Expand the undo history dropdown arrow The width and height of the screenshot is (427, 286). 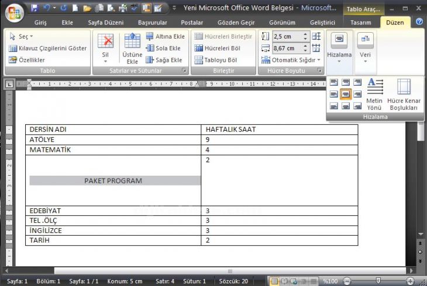[54, 8]
